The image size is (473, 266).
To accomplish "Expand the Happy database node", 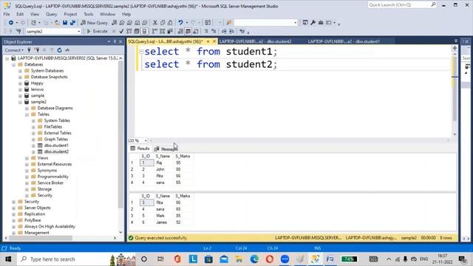I will click(20, 83).
